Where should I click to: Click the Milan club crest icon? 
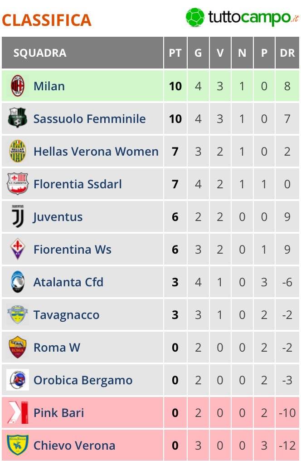click(18, 86)
